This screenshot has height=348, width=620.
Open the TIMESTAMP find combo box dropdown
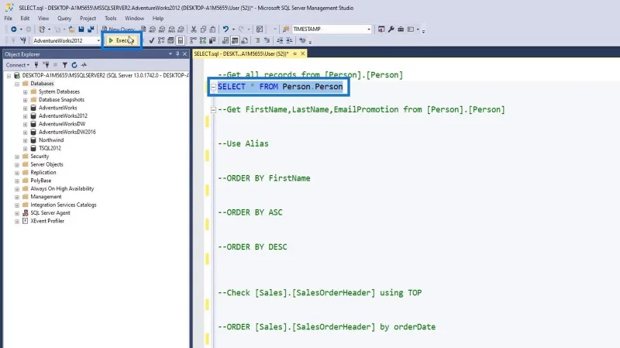pyautogui.click(x=369, y=29)
